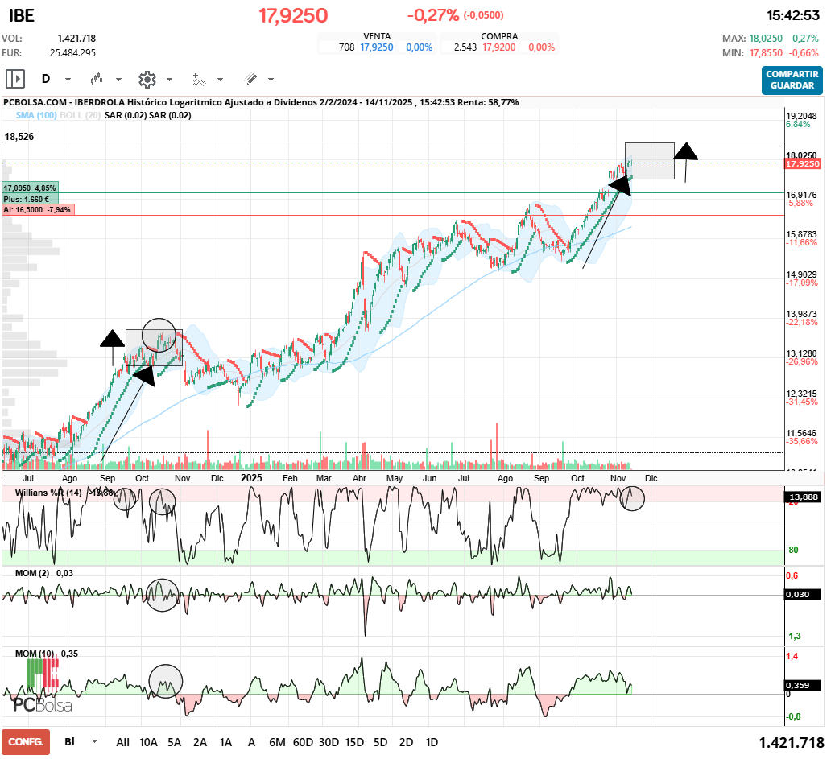Open the add indicator icon

199,79
